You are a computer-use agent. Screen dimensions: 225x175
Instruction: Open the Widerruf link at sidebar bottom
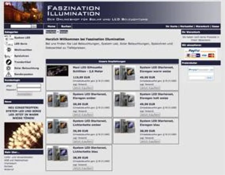(9, 169)
